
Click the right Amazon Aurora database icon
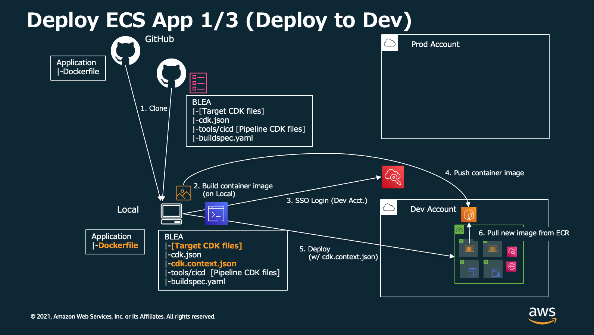(496, 273)
